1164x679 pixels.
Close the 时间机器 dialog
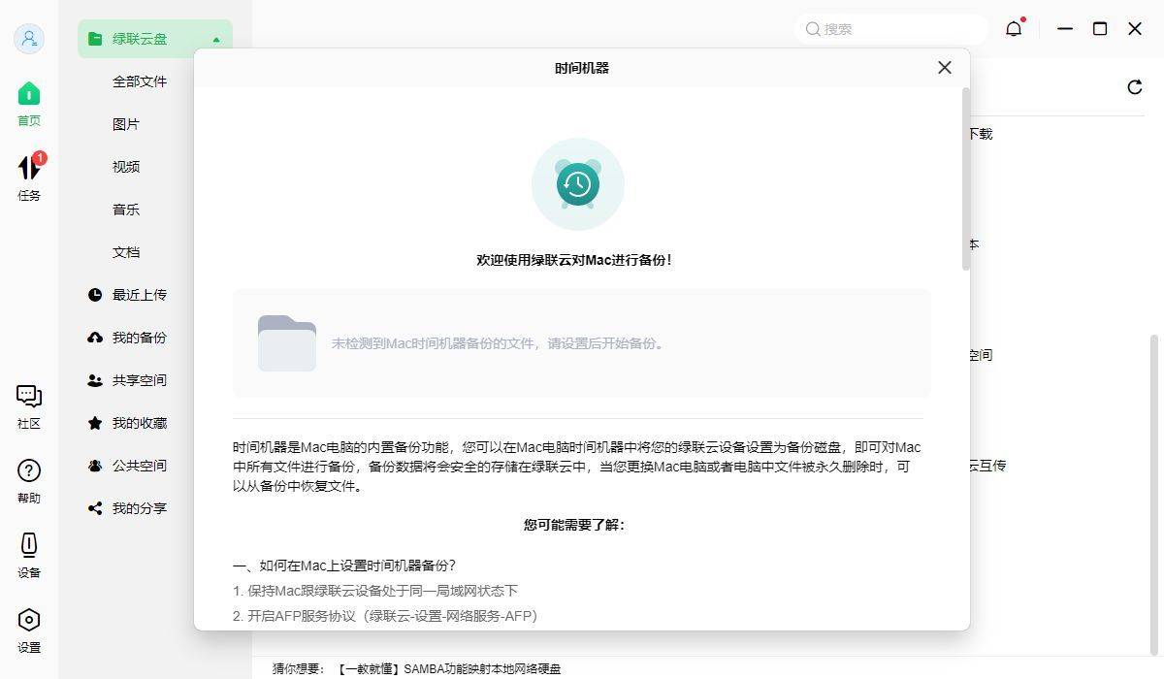pos(945,67)
